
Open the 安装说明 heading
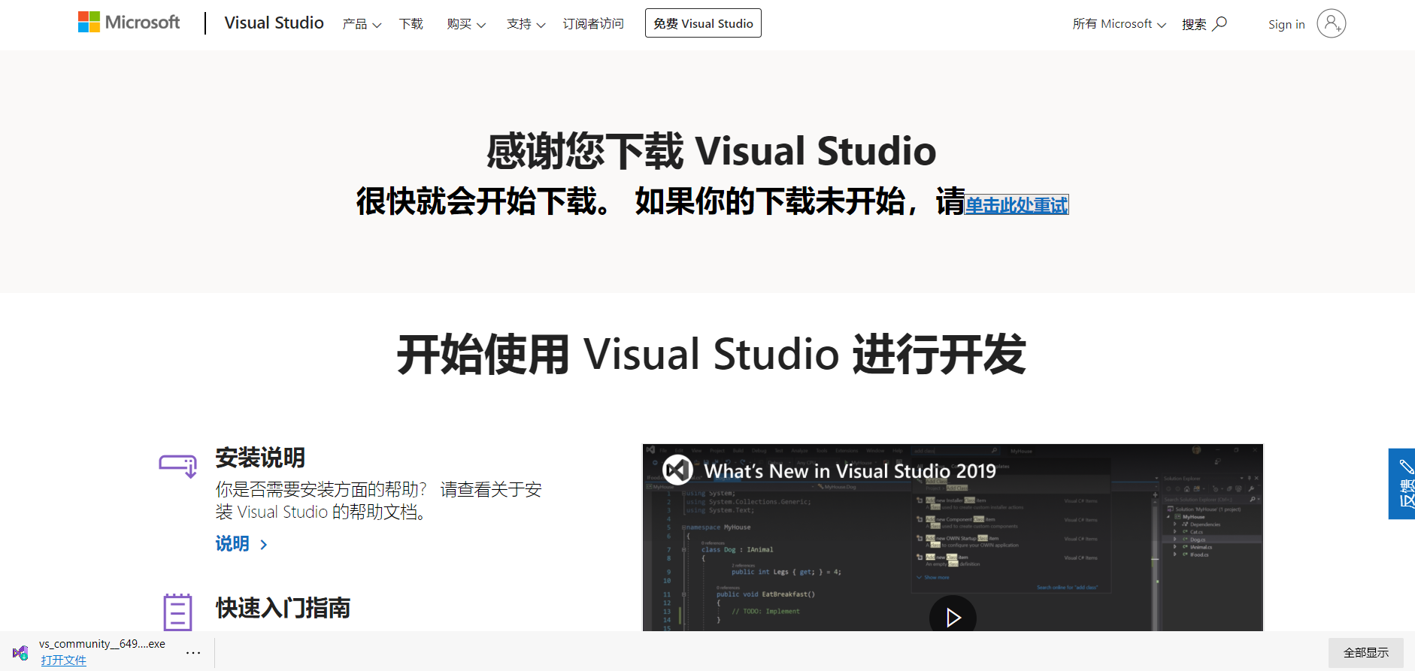coord(260,458)
